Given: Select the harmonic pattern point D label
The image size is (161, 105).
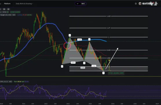Looking at the screenshot, I should coord(103,73).
